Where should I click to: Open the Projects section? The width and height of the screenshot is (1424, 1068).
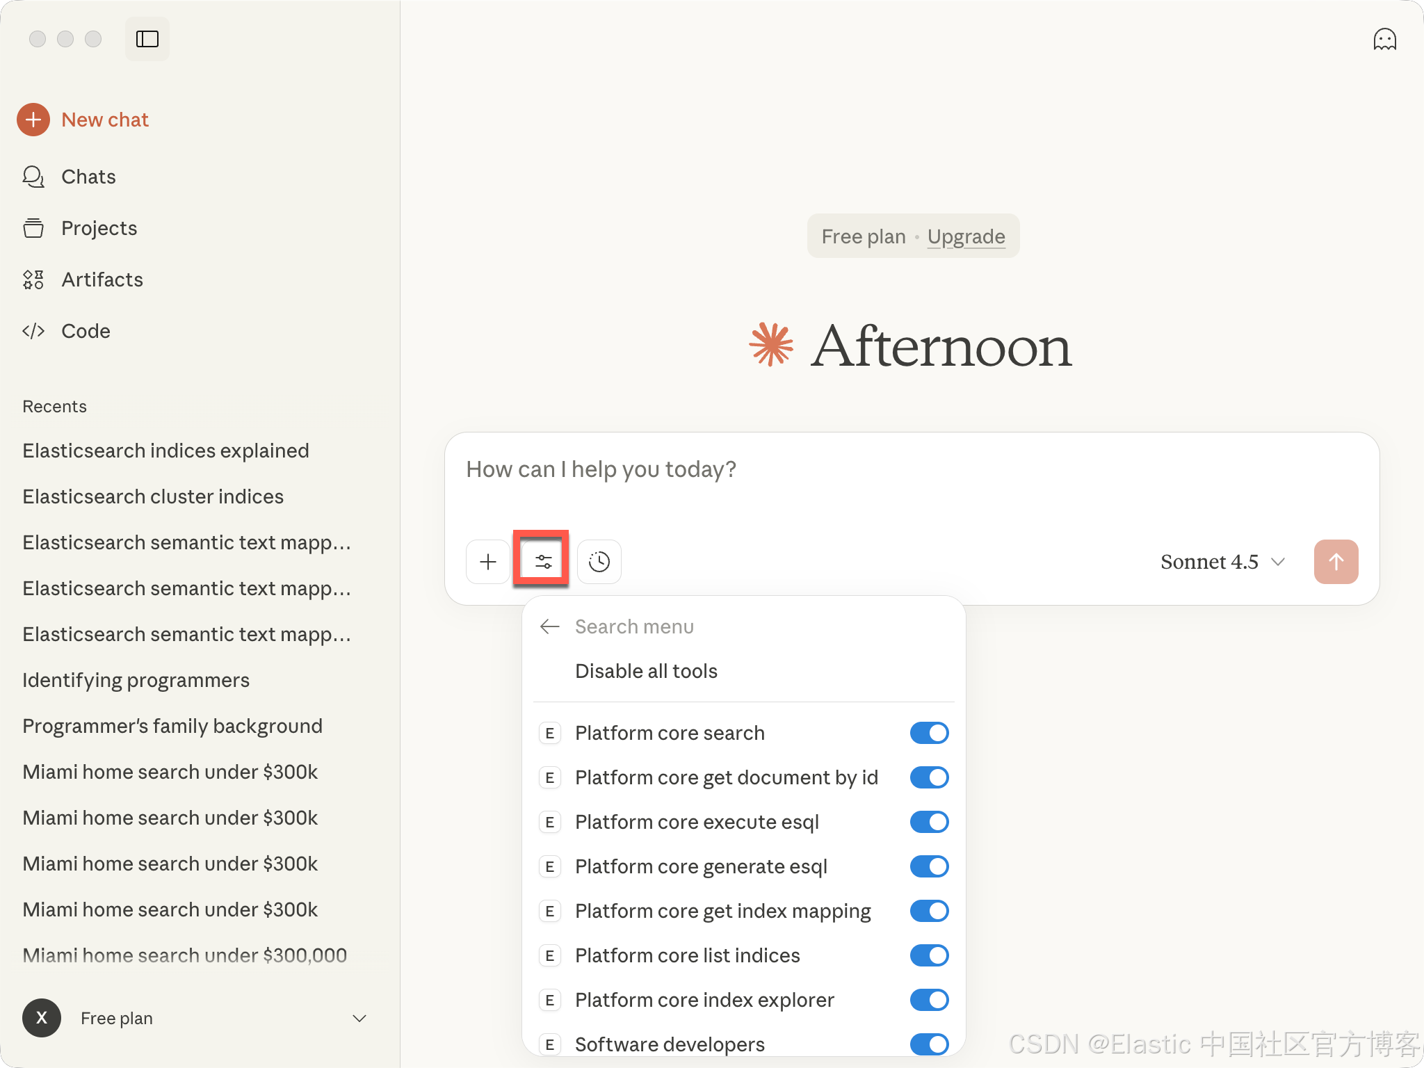(x=99, y=228)
